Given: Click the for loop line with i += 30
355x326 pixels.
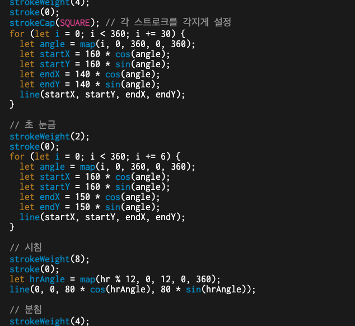Looking at the screenshot, I should tap(97, 34).
